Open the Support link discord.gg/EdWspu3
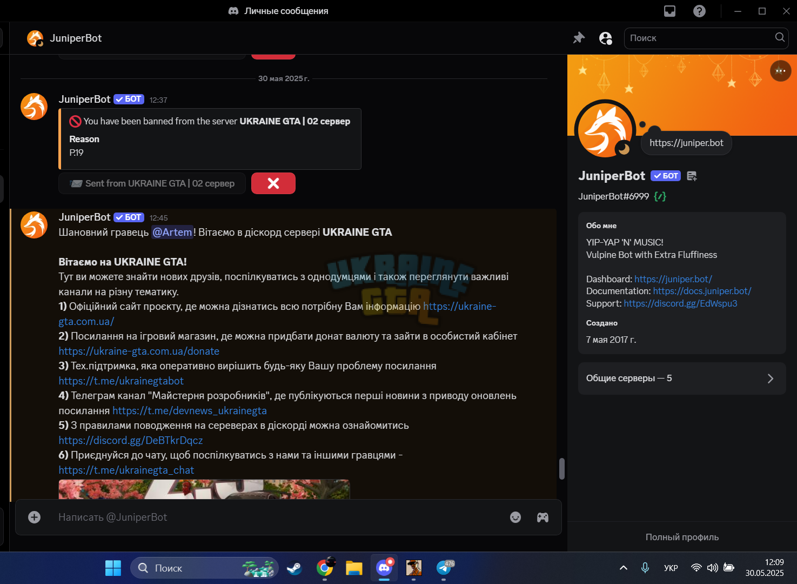The height and width of the screenshot is (584, 797). click(x=680, y=303)
